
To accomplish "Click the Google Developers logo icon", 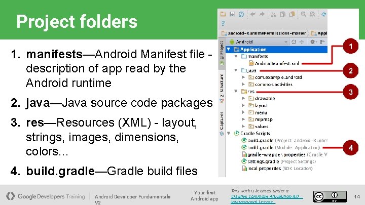I will [11, 196].
